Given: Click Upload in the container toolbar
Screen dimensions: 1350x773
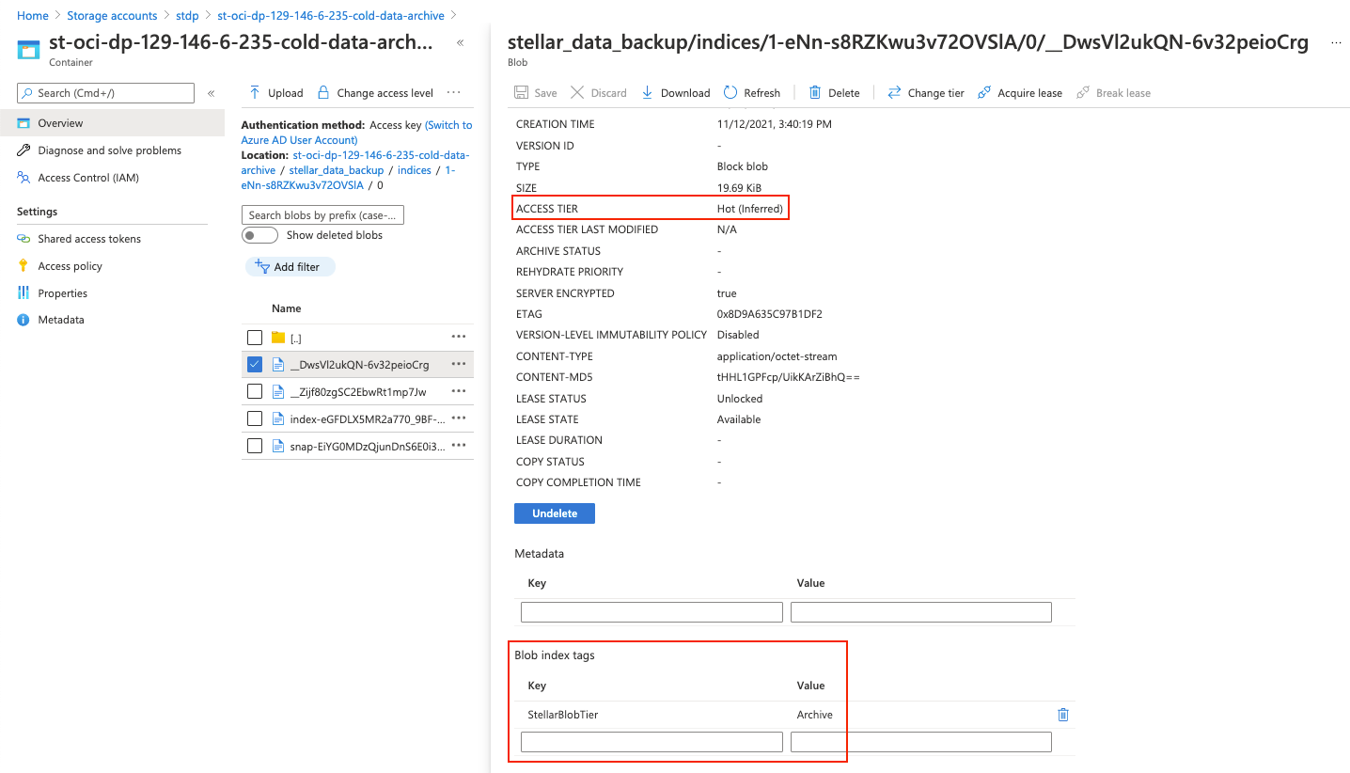Looking at the screenshot, I should (275, 93).
